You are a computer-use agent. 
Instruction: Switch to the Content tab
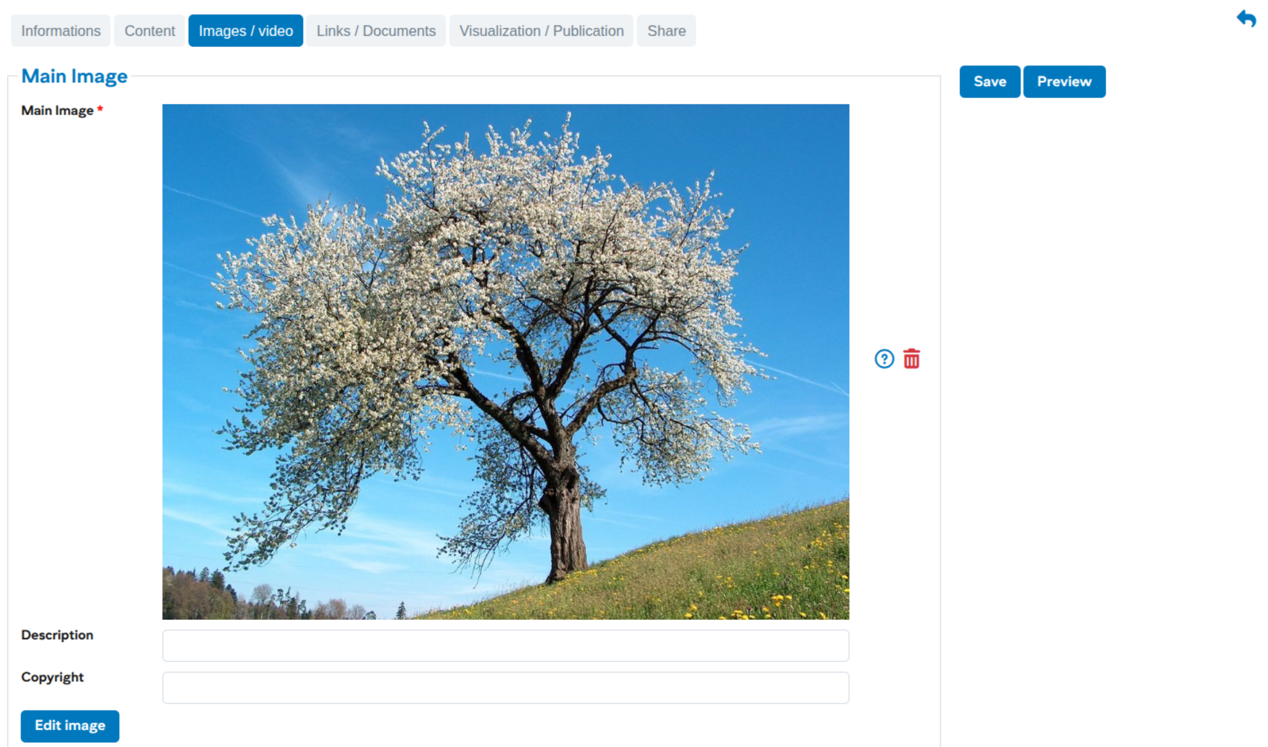[x=149, y=31]
